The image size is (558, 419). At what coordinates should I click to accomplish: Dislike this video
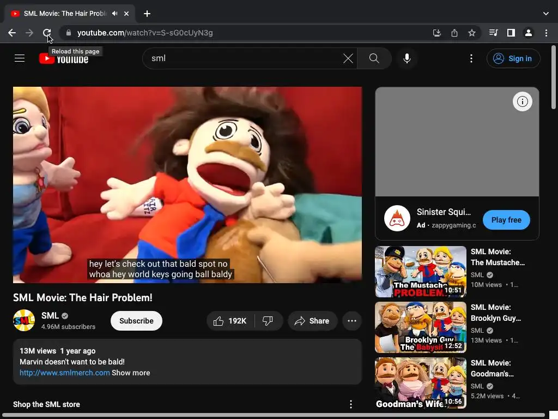tap(268, 321)
